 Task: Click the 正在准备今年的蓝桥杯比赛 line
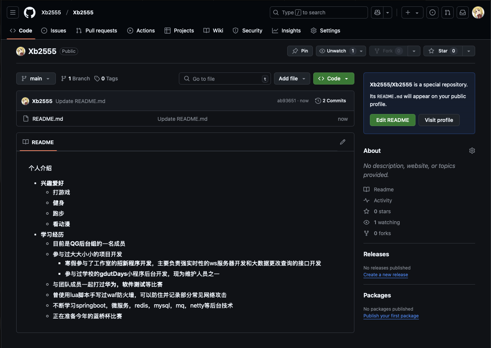point(88,316)
